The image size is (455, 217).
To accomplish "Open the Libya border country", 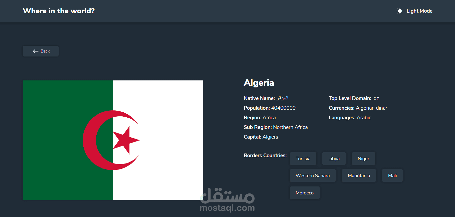I will [334, 159].
